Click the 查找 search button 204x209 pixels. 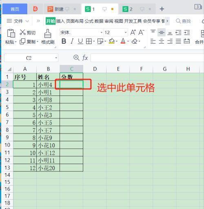[x=183, y=21]
